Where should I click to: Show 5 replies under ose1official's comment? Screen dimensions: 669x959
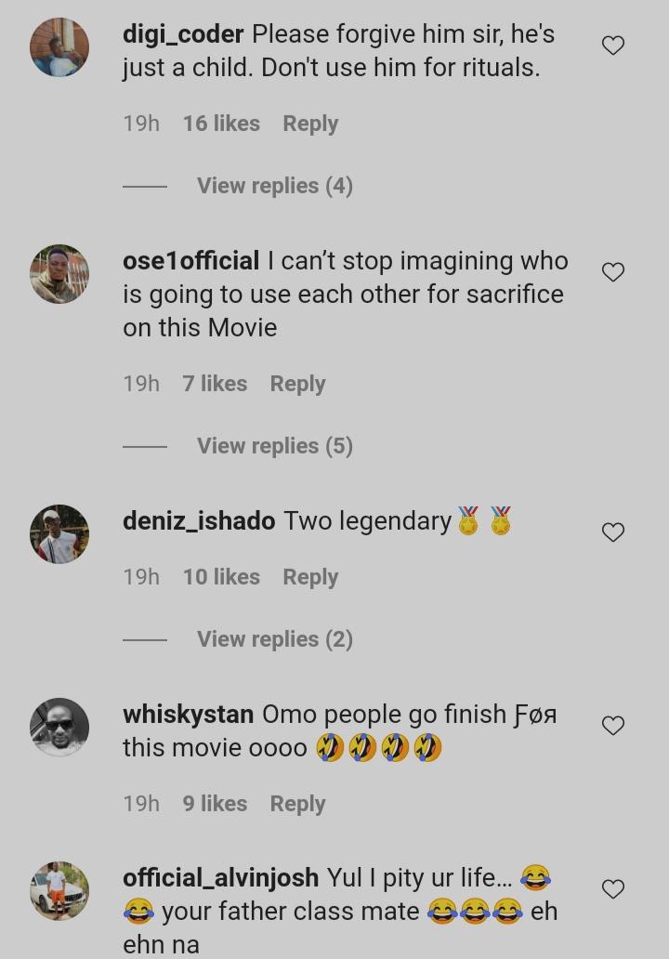tap(274, 446)
